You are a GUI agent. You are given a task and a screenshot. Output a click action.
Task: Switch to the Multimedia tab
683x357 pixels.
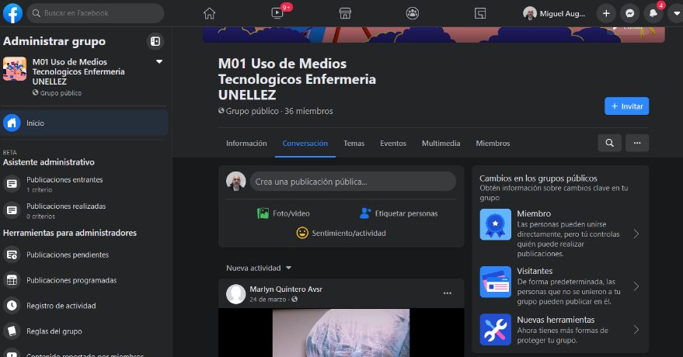pos(441,143)
